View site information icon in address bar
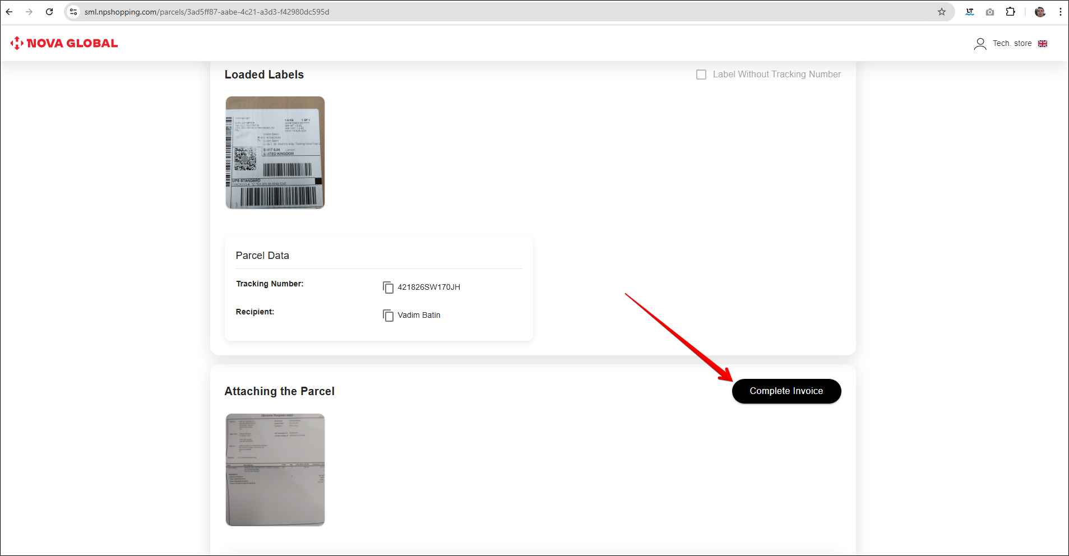The width and height of the screenshot is (1069, 556). pyautogui.click(x=73, y=12)
